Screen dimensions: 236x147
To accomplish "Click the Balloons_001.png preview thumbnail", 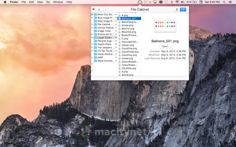I will tap(165, 26).
